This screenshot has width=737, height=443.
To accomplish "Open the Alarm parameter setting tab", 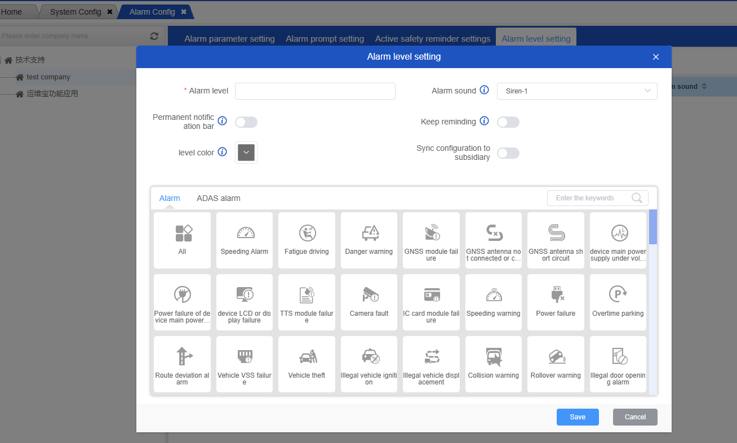I will click(x=229, y=39).
